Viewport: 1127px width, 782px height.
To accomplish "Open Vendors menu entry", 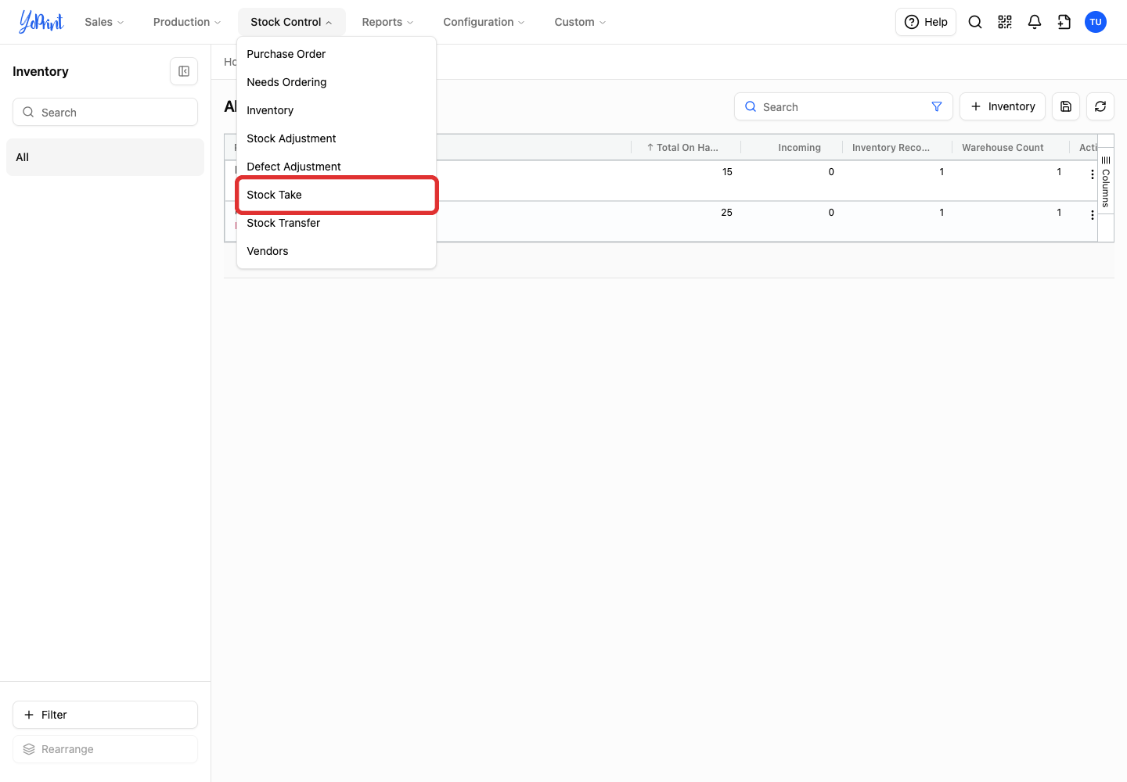I will click(337, 251).
